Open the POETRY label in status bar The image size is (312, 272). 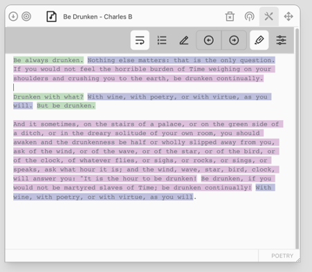[x=282, y=256]
